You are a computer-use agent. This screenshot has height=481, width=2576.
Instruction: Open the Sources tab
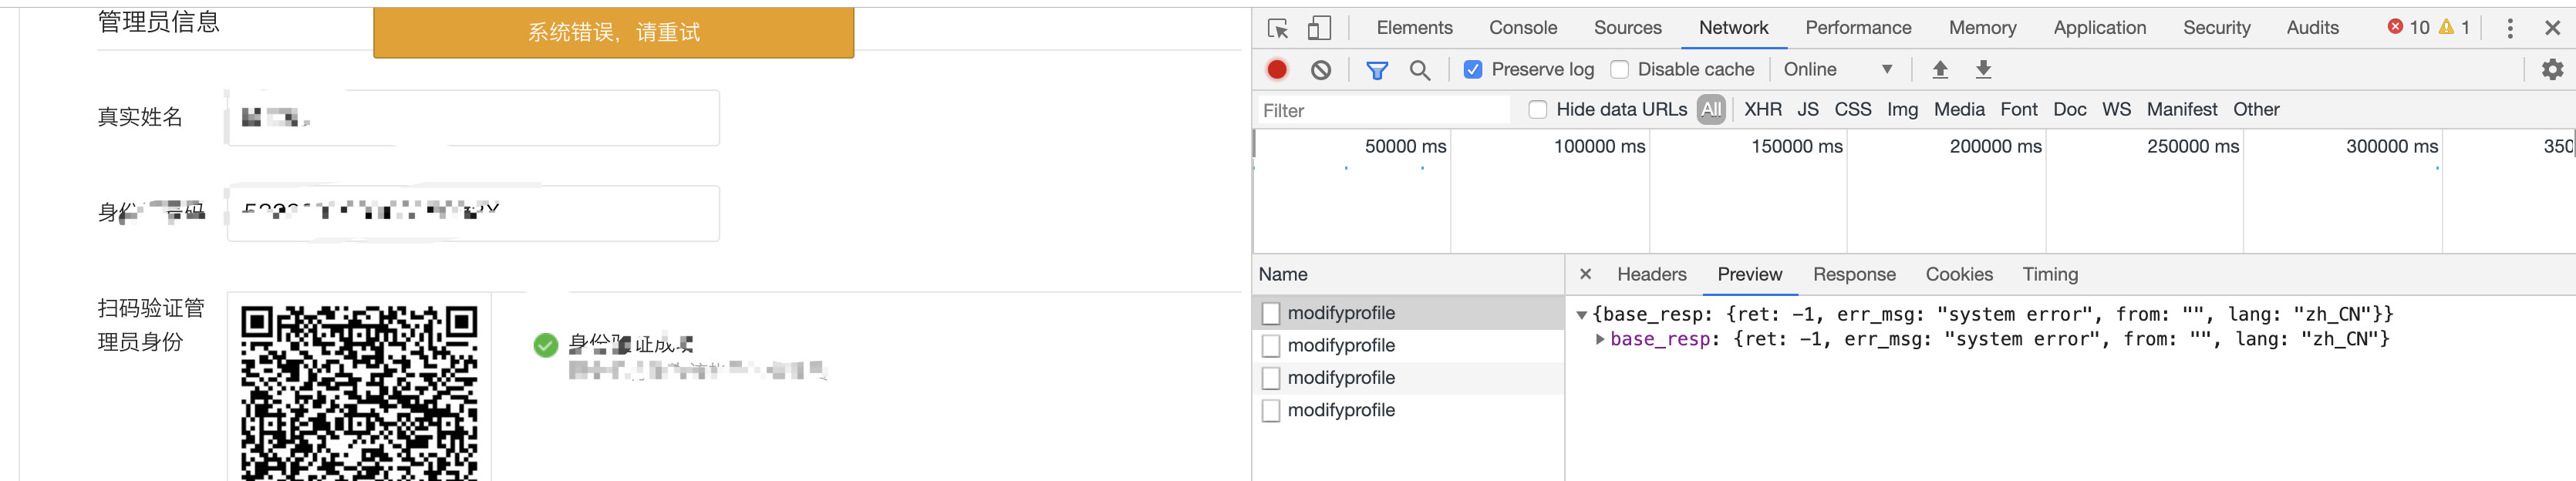(x=1627, y=28)
